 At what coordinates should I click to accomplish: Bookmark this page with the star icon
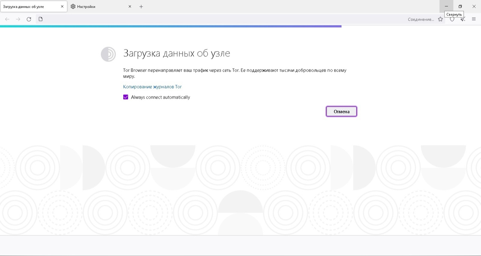(440, 19)
